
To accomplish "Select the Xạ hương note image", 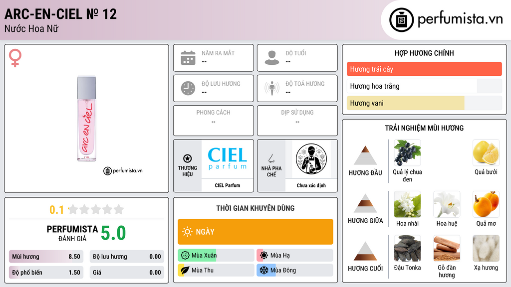I will tap(486, 248).
